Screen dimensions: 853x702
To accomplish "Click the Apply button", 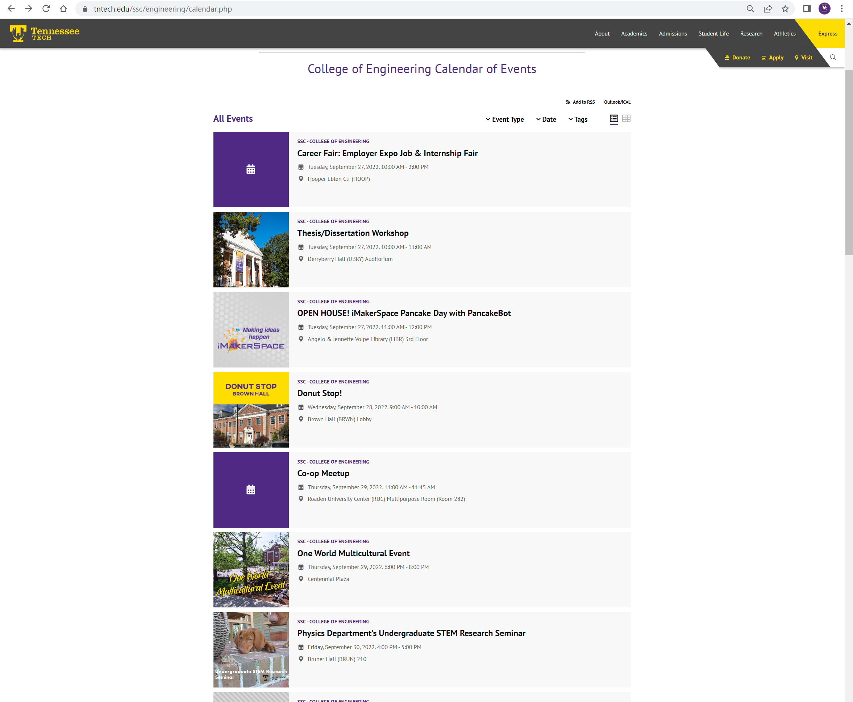I will 773,57.
